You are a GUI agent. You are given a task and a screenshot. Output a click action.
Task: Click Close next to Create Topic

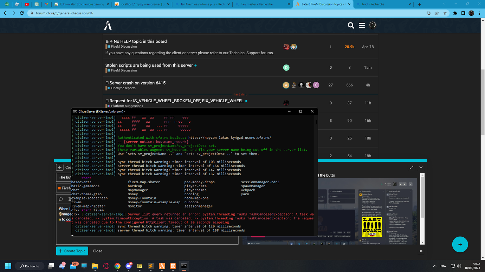98,251
